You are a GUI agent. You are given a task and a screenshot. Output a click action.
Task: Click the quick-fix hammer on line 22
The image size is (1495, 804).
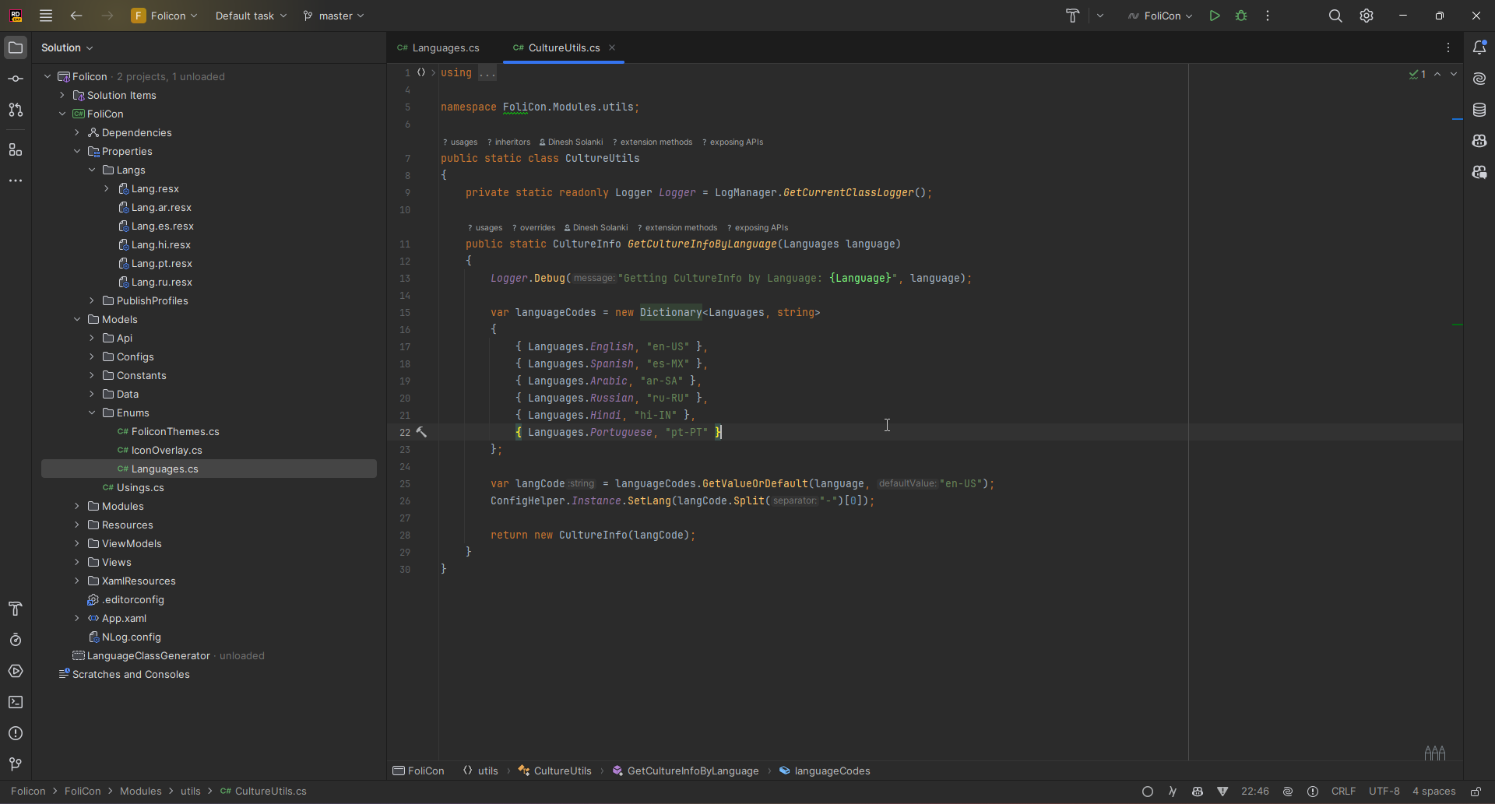point(421,432)
